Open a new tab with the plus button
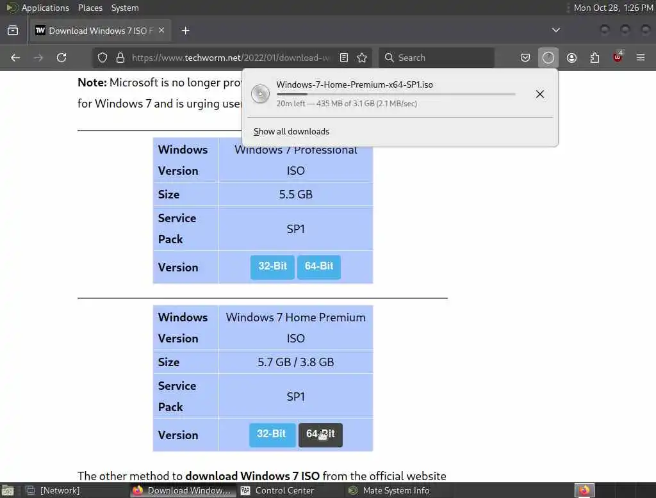Screen dimensions: 656x498 point(185,31)
